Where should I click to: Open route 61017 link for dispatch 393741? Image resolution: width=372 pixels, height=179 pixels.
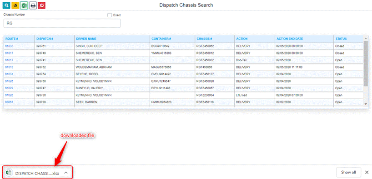coord(9,60)
